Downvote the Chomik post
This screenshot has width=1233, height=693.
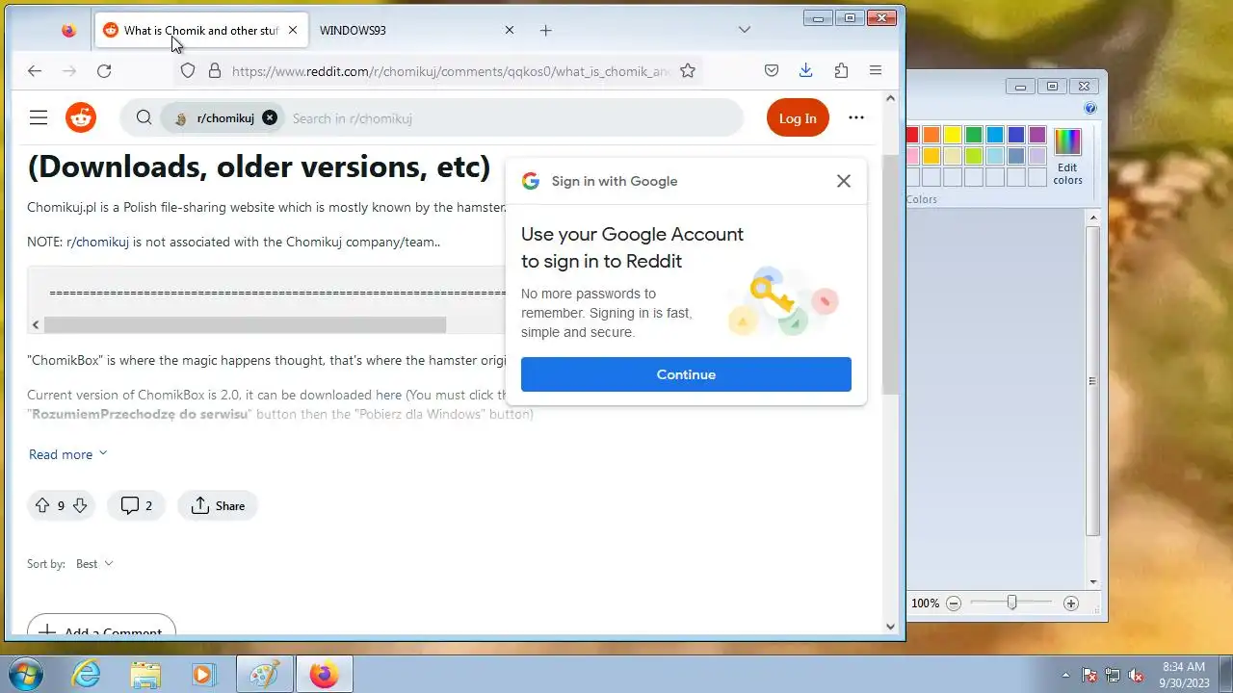[x=80, y=505]
